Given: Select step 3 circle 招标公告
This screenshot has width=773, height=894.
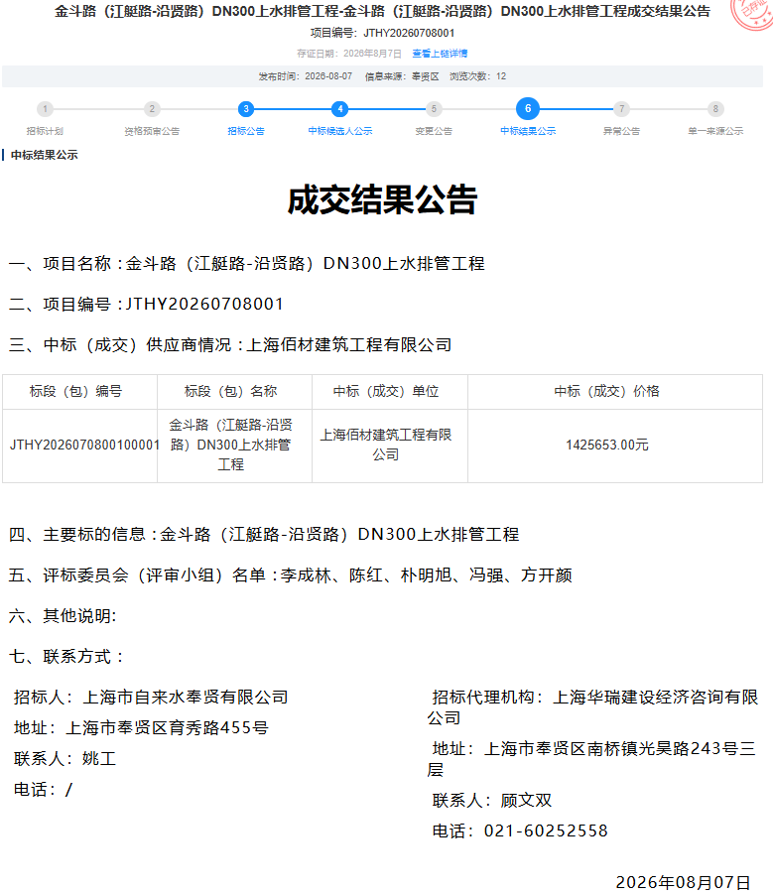Looking at the screenshot, I should pos(246,109).
